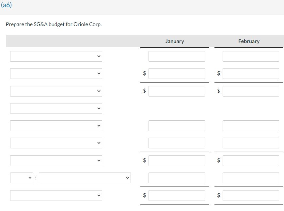The height and width of the screenshot is (211, 284).
Task: Click the (a6) section label
Action: pyautogui.click(x=6, y=5)
